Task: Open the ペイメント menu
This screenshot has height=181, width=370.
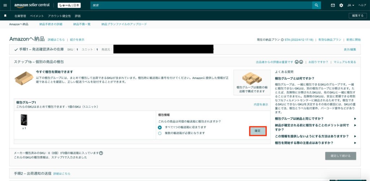Action: pos(37,16)
